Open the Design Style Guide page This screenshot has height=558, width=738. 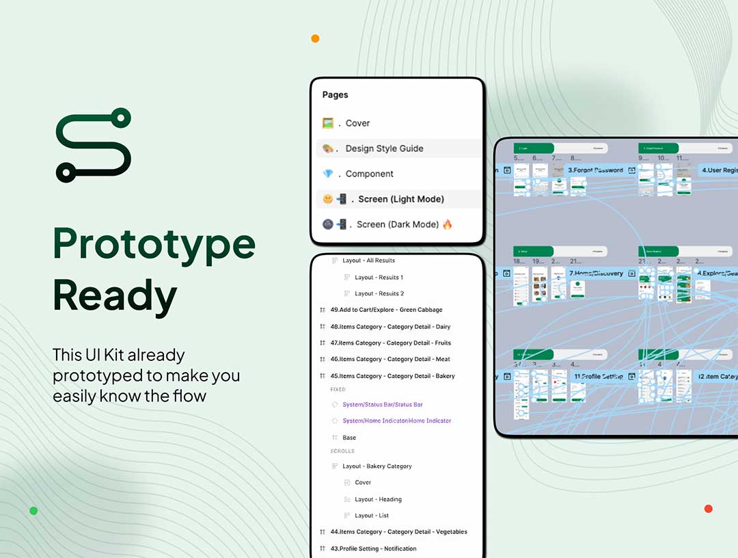384,148
